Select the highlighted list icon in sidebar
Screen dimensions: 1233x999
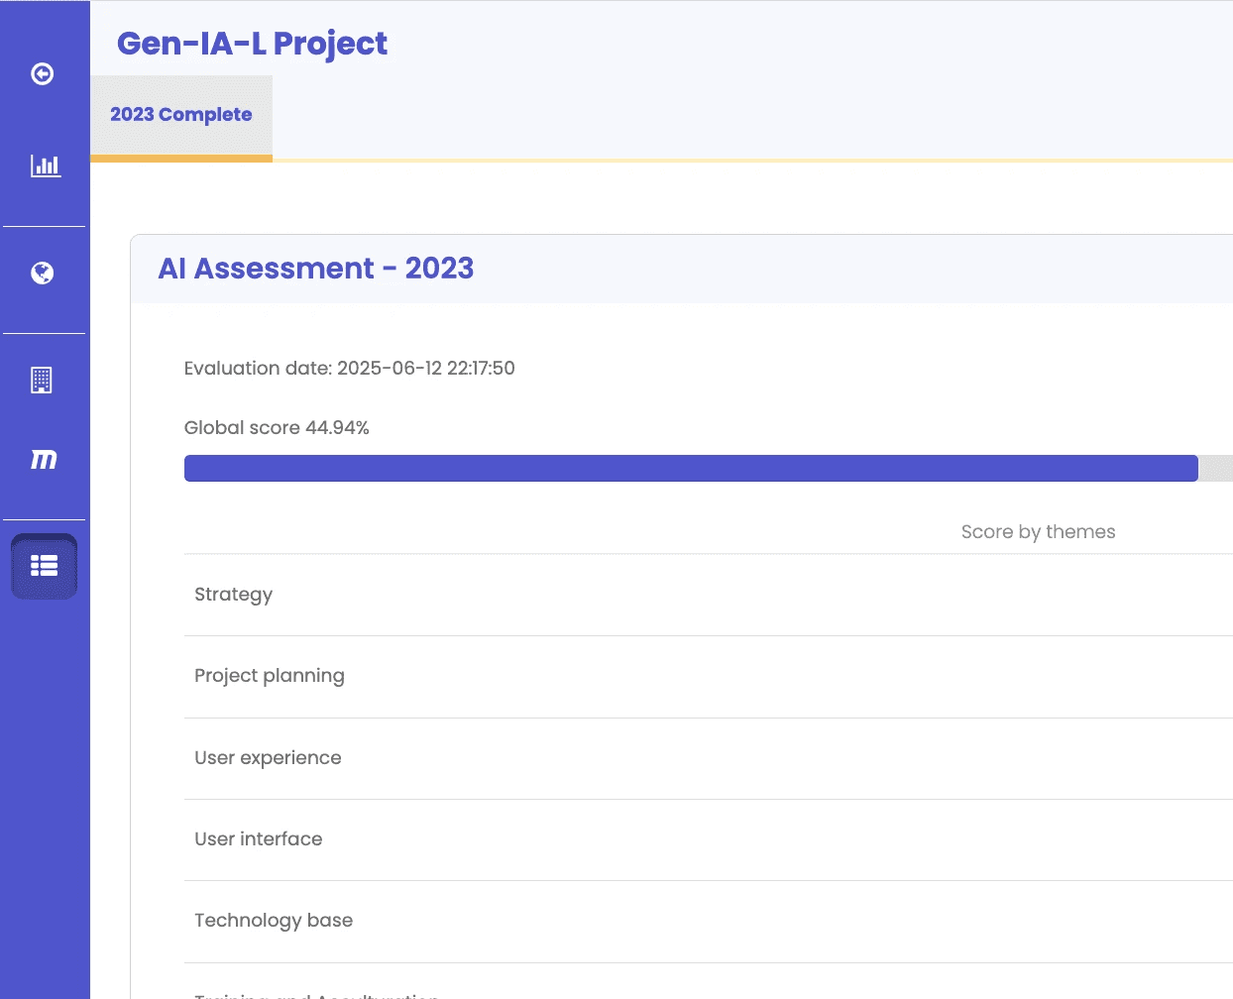44,566
